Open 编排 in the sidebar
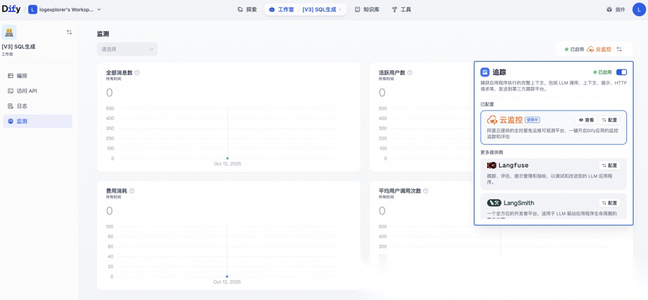Image resolution: width=648 pixels, height=300 pixels. point(38,76)
